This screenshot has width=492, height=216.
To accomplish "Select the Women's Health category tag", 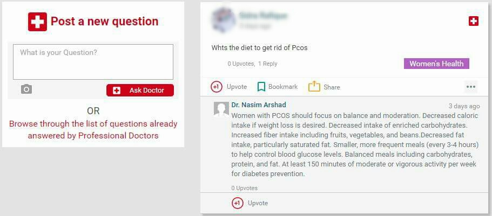I will tap(436, 64).
